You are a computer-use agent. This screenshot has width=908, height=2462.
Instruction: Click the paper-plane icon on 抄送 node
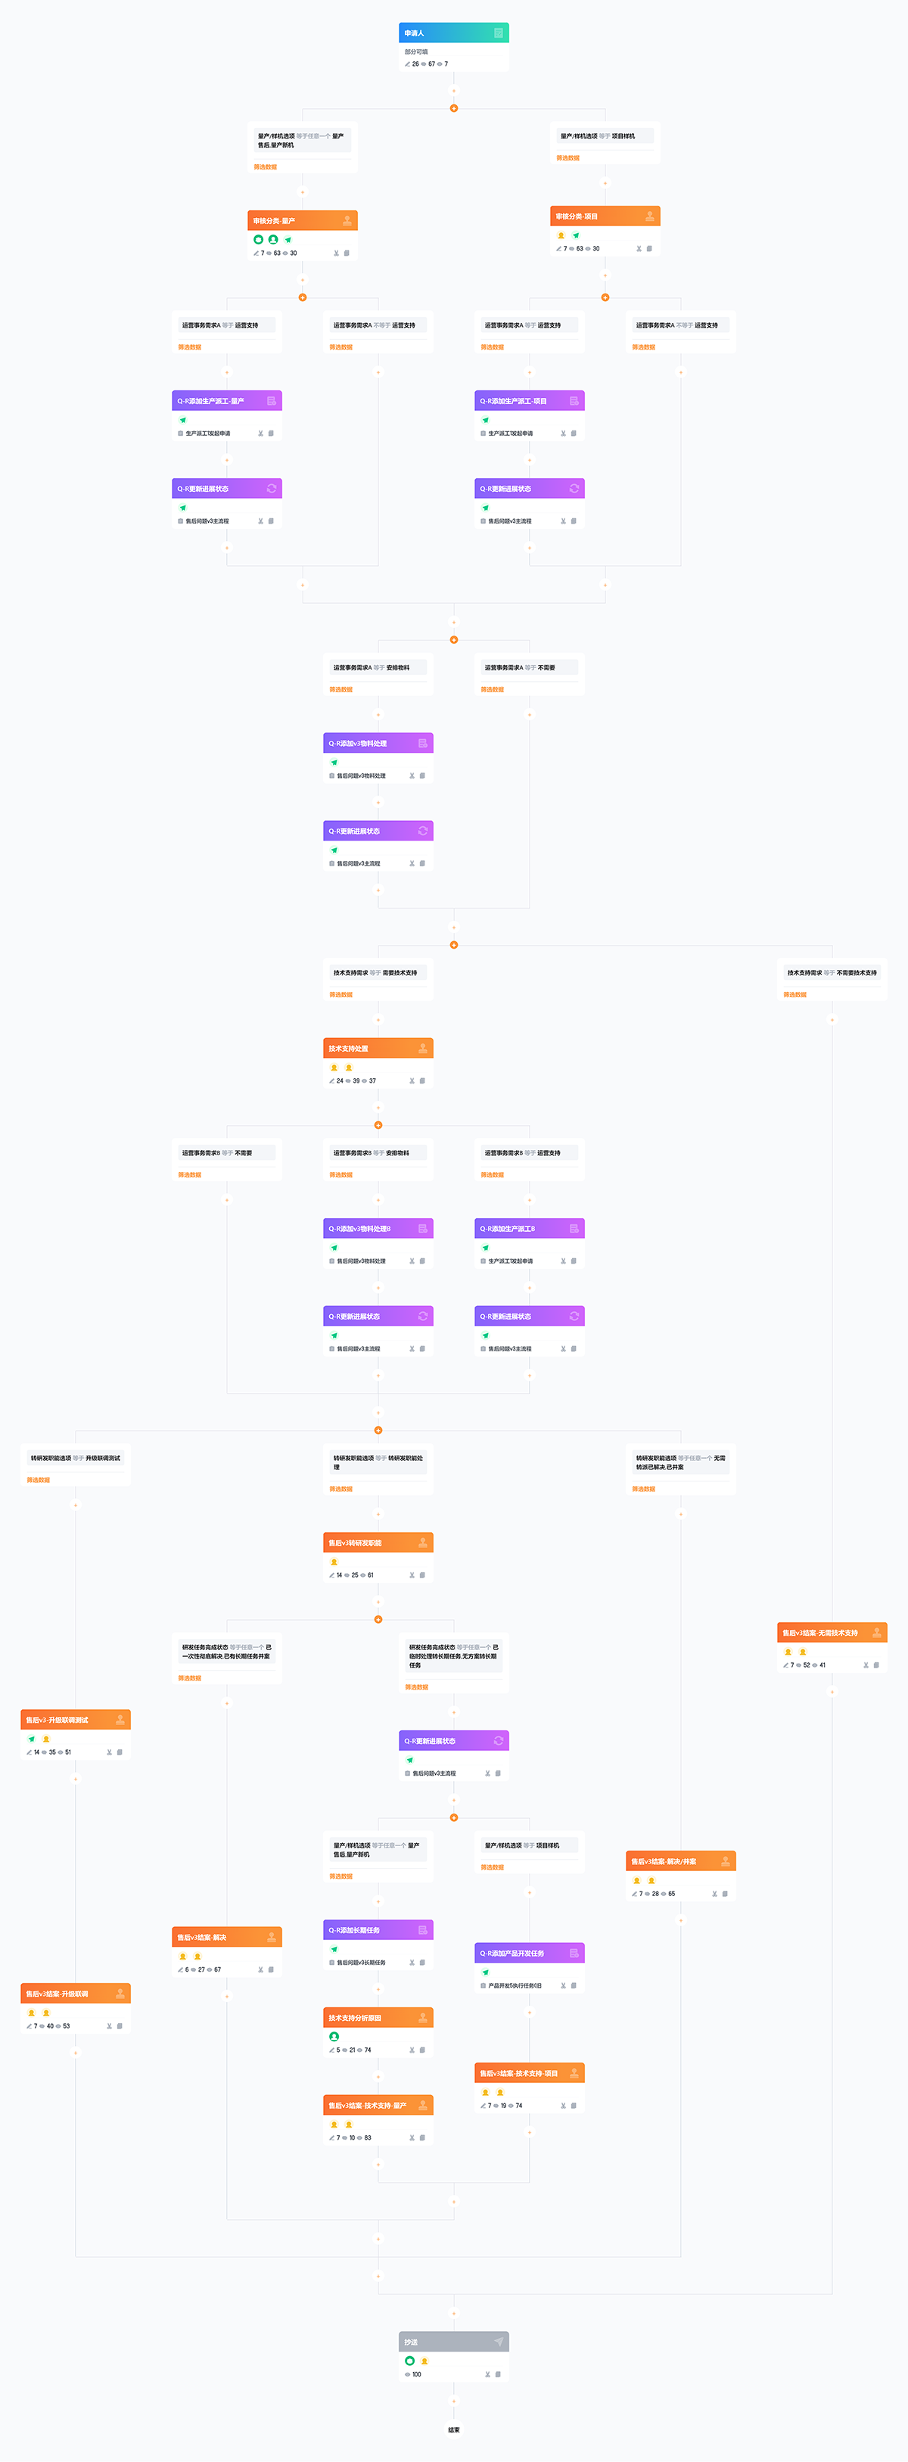pyautogui.click(x=498, y=2342)
